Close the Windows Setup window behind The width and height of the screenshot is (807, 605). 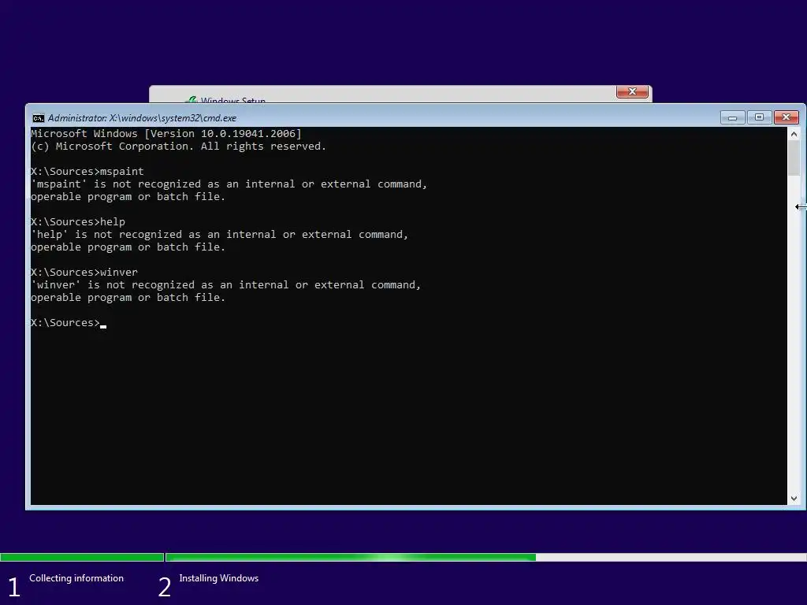(632, 91)
